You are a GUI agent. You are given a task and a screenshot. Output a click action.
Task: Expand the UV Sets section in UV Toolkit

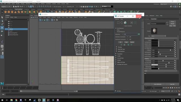click(x=119, y=91)
